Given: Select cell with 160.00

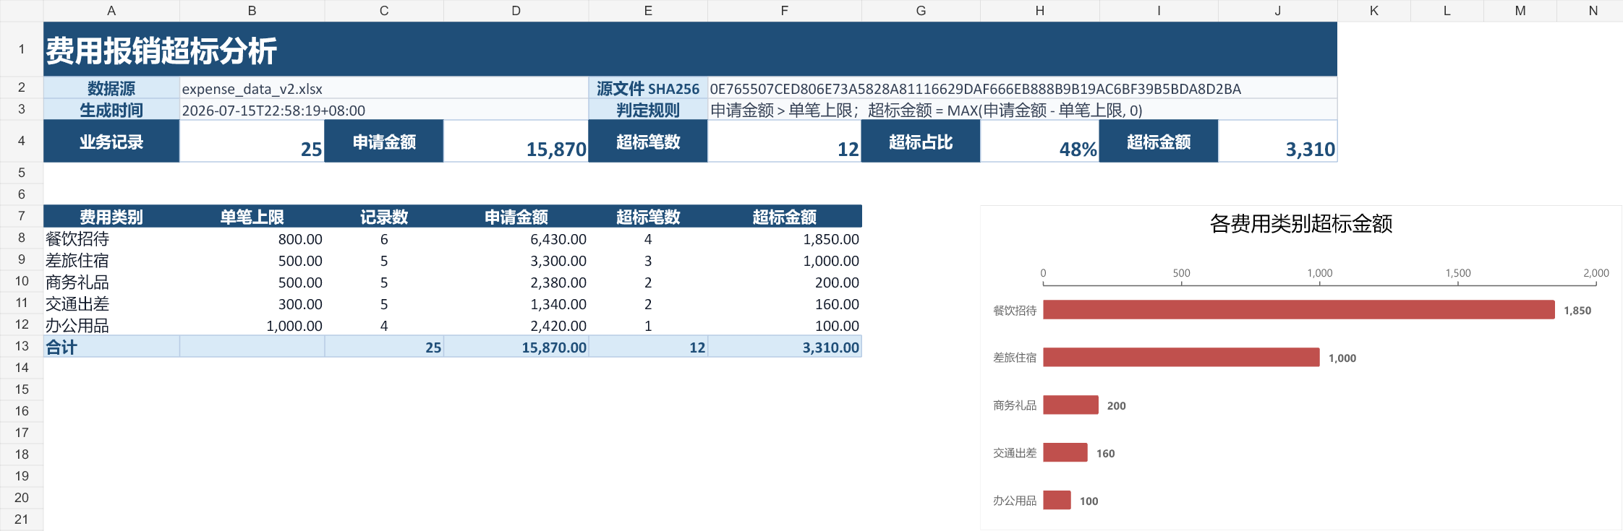Looking at the screenshot, I should [785, 303].
